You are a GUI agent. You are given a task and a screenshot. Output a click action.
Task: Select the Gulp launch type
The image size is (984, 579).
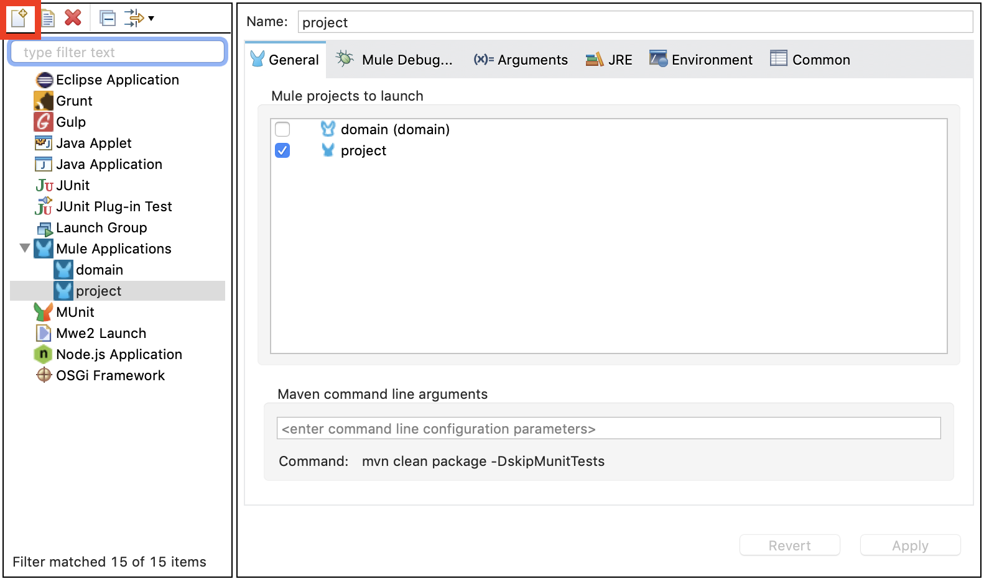pos(70,122)
